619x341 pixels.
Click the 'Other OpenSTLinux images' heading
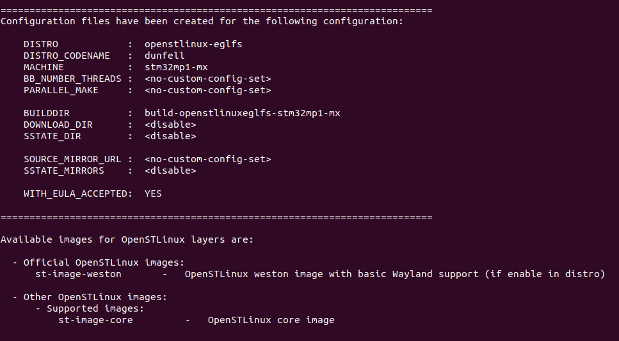pyautogui.click(x=95, y=298)
